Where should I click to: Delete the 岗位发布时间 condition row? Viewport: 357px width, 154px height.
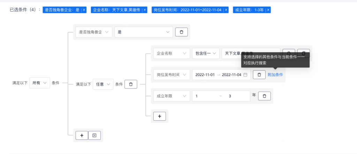259,75
